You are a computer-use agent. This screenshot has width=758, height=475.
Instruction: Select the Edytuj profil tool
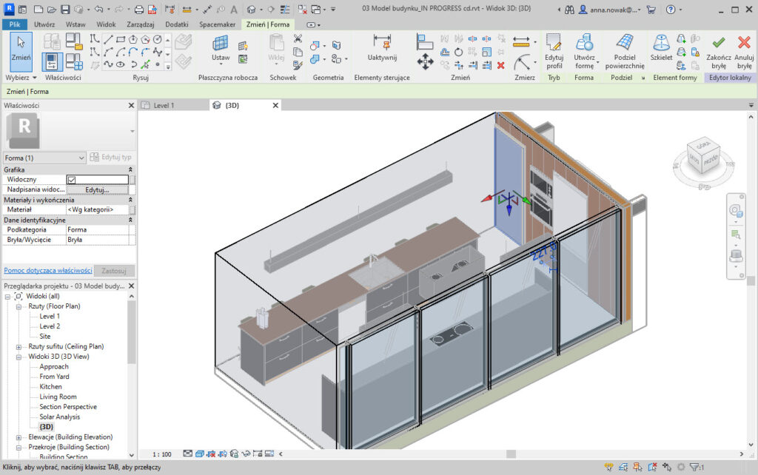pos(554,43)
